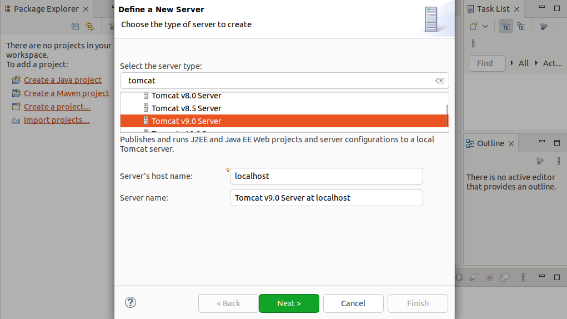Select Tomcat v9.0 Server in the list
The image size is (567, 319).
coord(283,121)
